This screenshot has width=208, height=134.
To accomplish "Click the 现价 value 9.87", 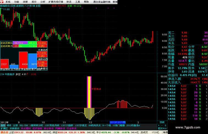I will 184,47.
